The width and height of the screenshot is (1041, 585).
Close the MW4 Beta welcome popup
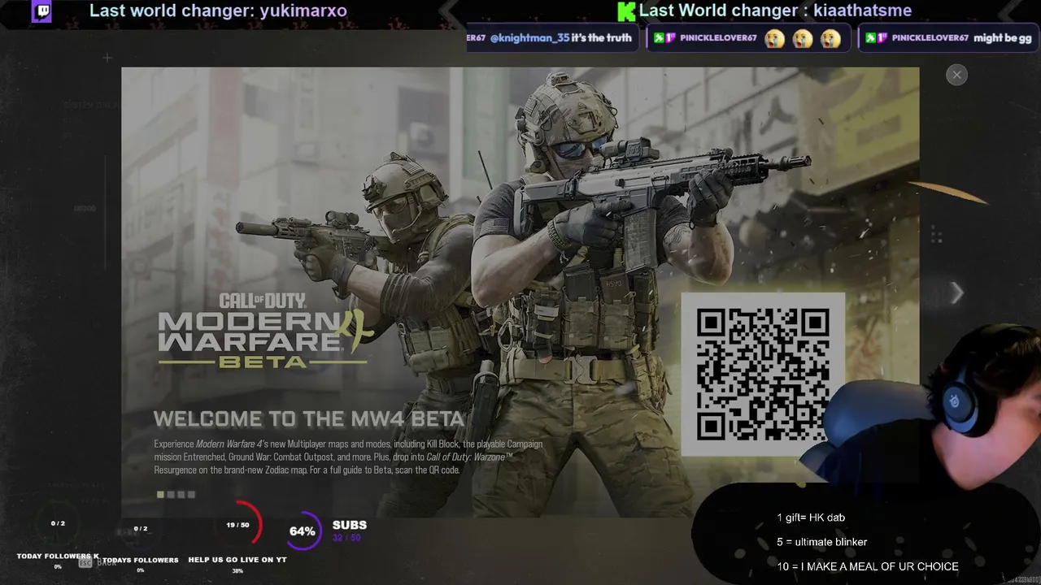956,75
